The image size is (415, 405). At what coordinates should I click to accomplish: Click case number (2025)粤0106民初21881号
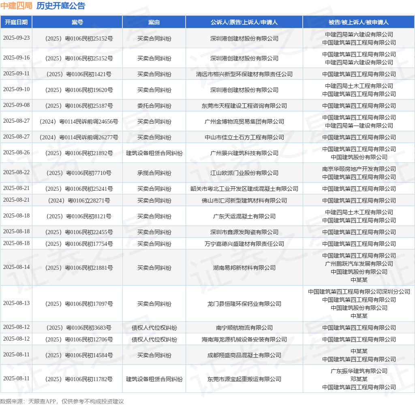pos(79,268)
